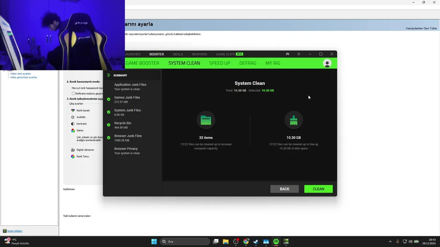This screenshot has height=247, width=440.
Task: Click the Sistem Bilgileri NVIDIA icon
Action: [x=5, y=231]
